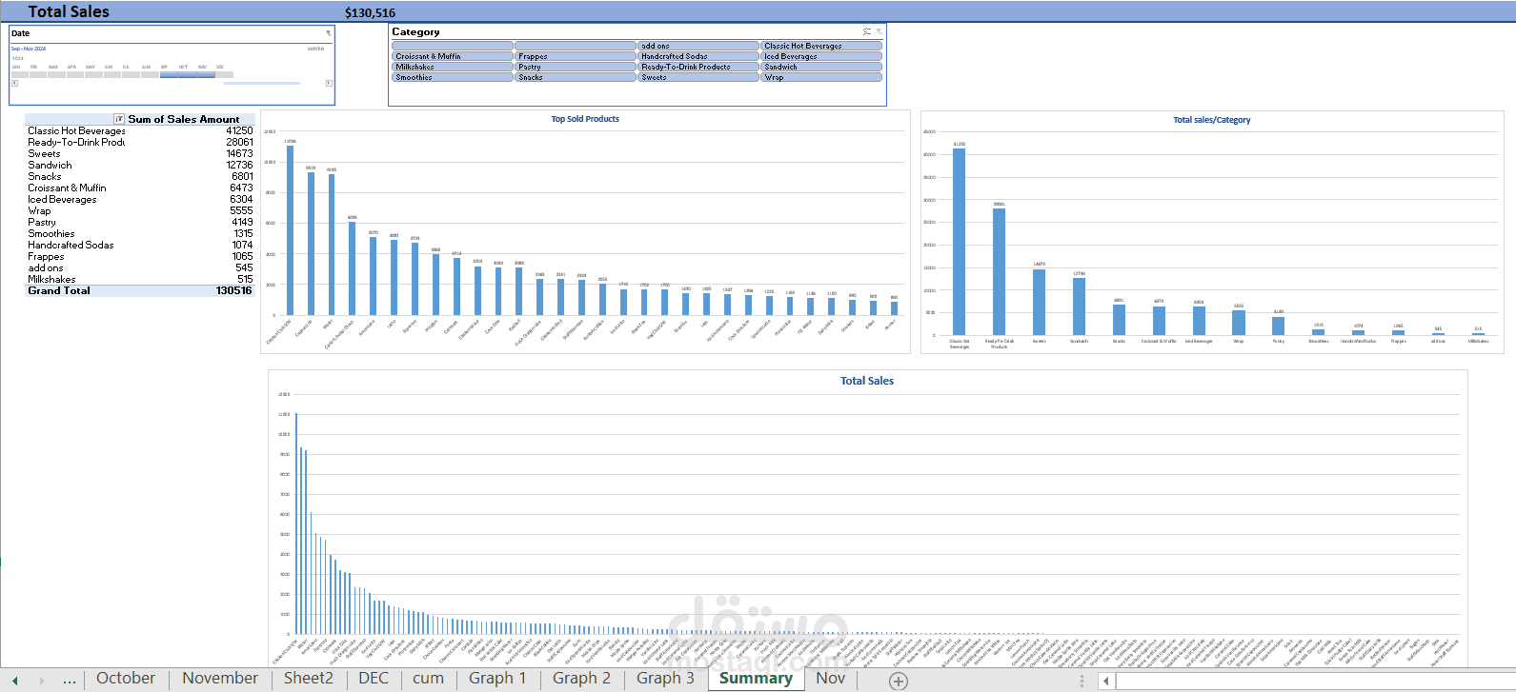Open the November sheet tab
Viewport: 1516px width, 692px height.
[220, 679]
